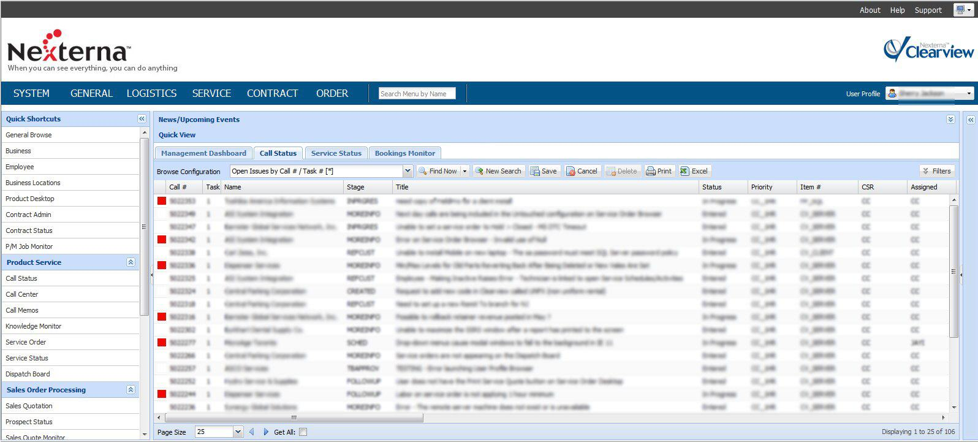Click the Save disk icon button
Screen dimensions: 978x442
pyautogui.click(x=535, y=172)
